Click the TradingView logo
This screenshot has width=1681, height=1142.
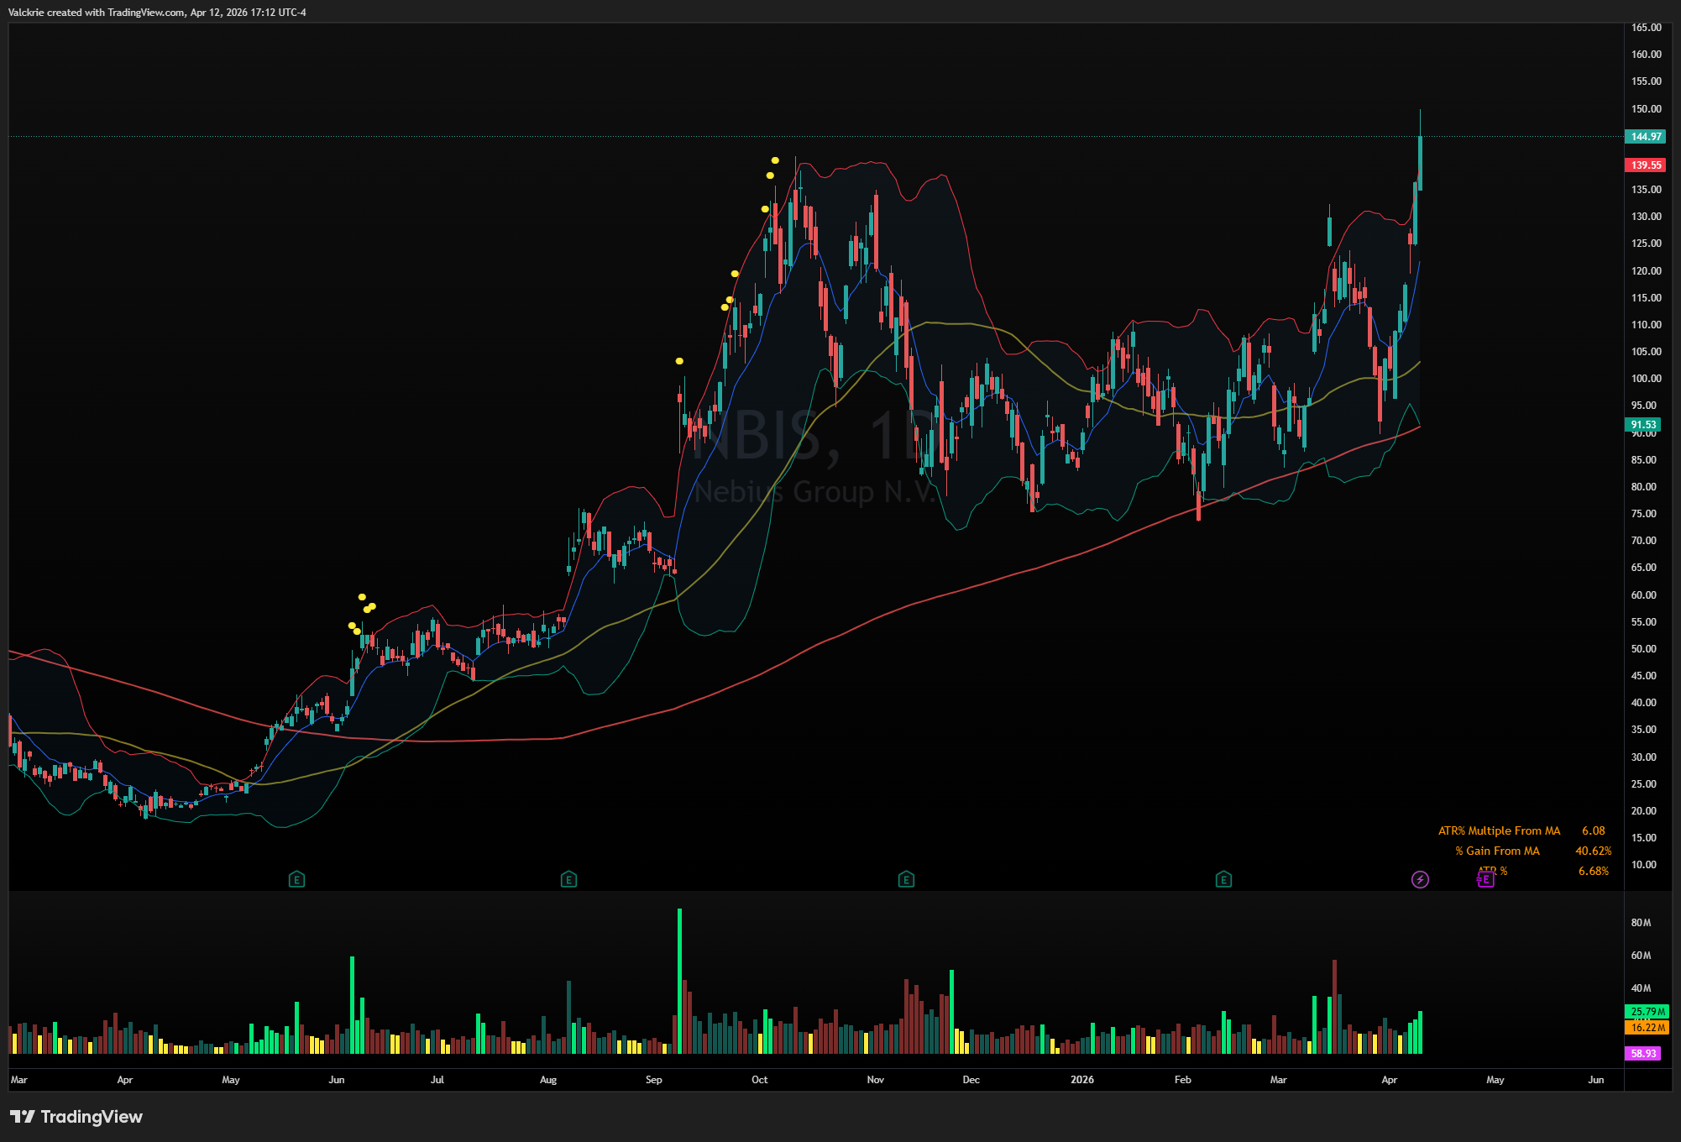(x=76, y=1117)
